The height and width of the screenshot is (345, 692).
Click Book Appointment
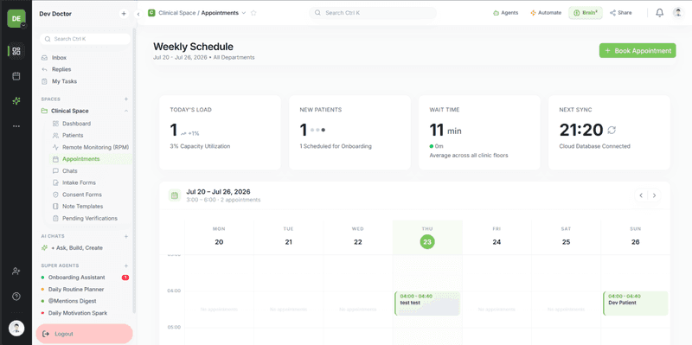[638, 51]
